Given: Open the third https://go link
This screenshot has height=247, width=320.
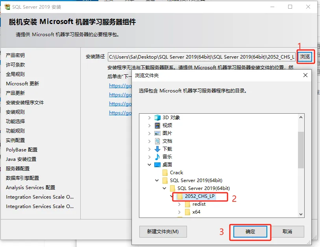Looking at the screenshot, I should coord(120,104).
